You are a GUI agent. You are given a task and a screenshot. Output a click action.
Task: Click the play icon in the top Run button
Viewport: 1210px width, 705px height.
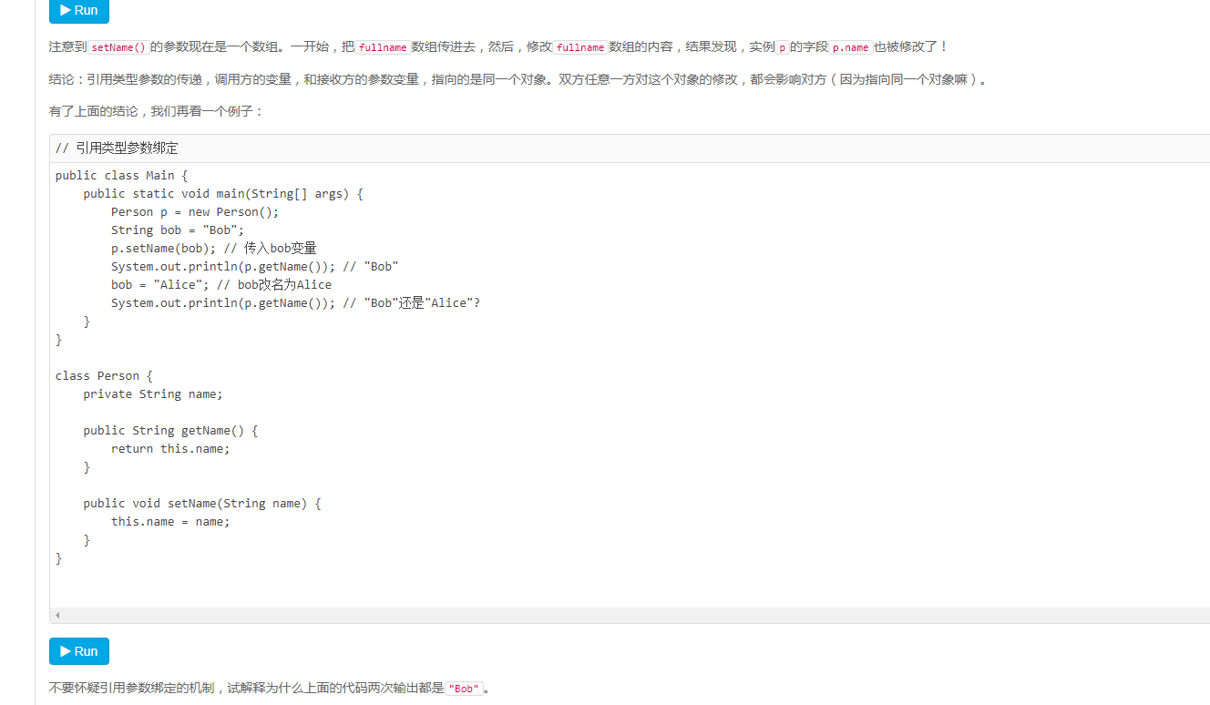coord(66,12)
